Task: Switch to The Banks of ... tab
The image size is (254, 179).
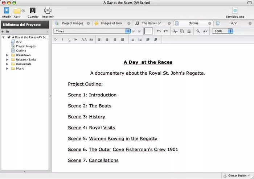Action: pyautogui.click(x=153, y=23)
